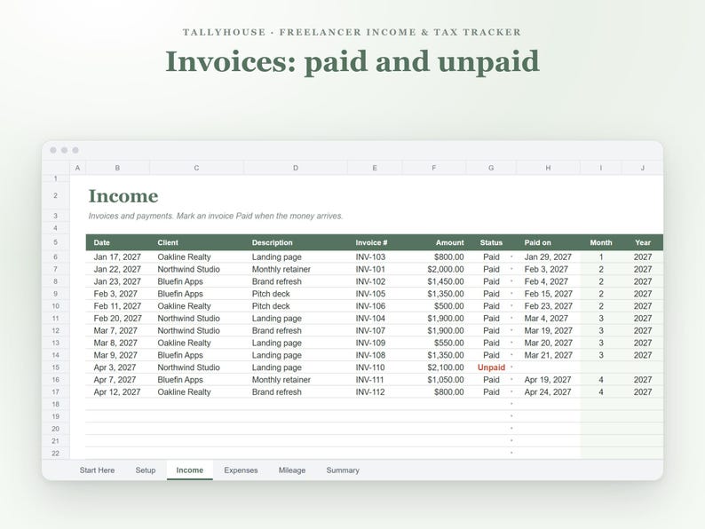Select column A header
The height and width of the screenshot is (529, 705).
78,168
